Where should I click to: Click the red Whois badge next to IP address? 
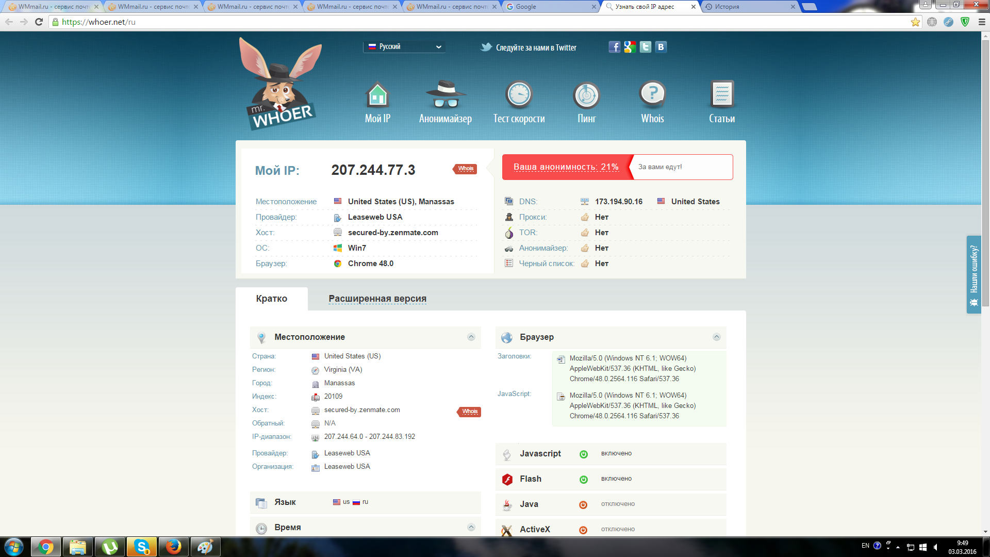click(465, 169)
